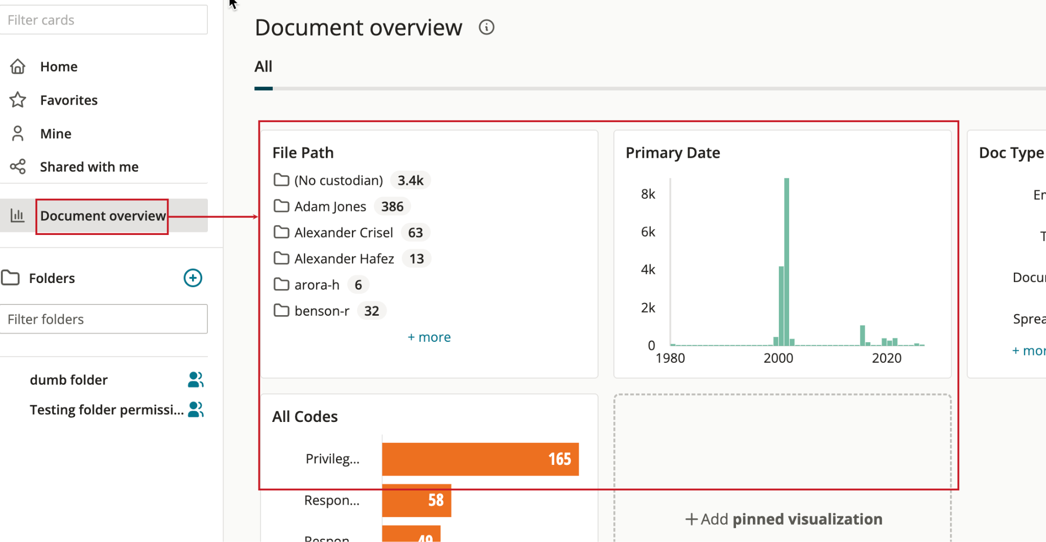
Task: Click the Document overview bar chart icon
Action: coord(17,216)
